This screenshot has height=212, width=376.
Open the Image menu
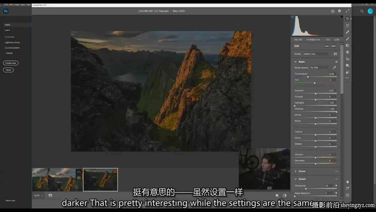[x=16, y=5]
